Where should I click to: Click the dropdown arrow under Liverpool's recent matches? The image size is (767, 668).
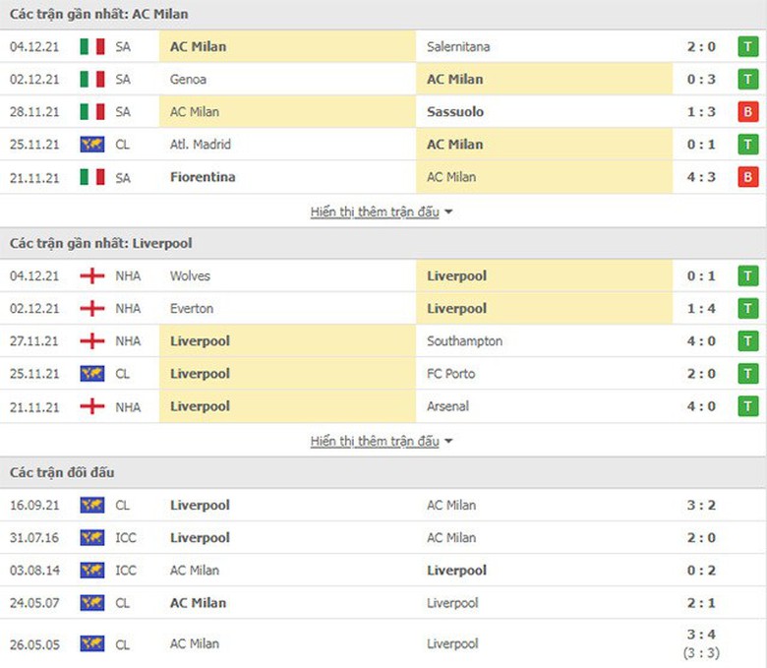449,442
